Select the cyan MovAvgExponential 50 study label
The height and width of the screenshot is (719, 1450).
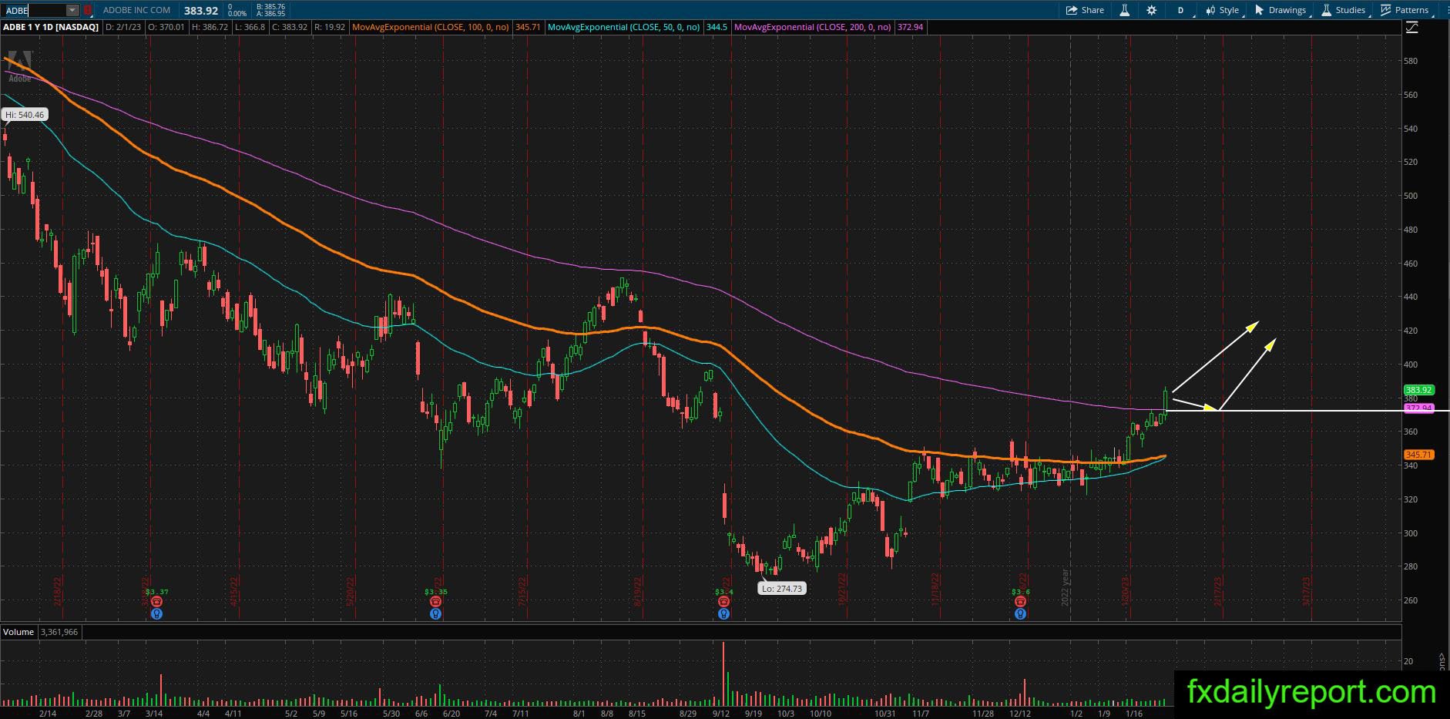[623, 27]
